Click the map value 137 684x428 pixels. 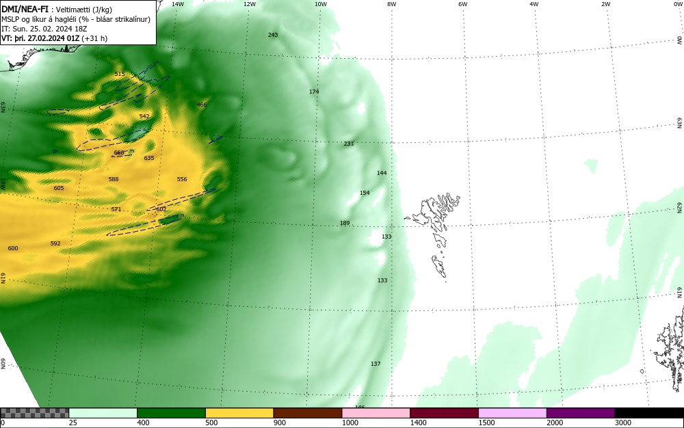(376, 364)
